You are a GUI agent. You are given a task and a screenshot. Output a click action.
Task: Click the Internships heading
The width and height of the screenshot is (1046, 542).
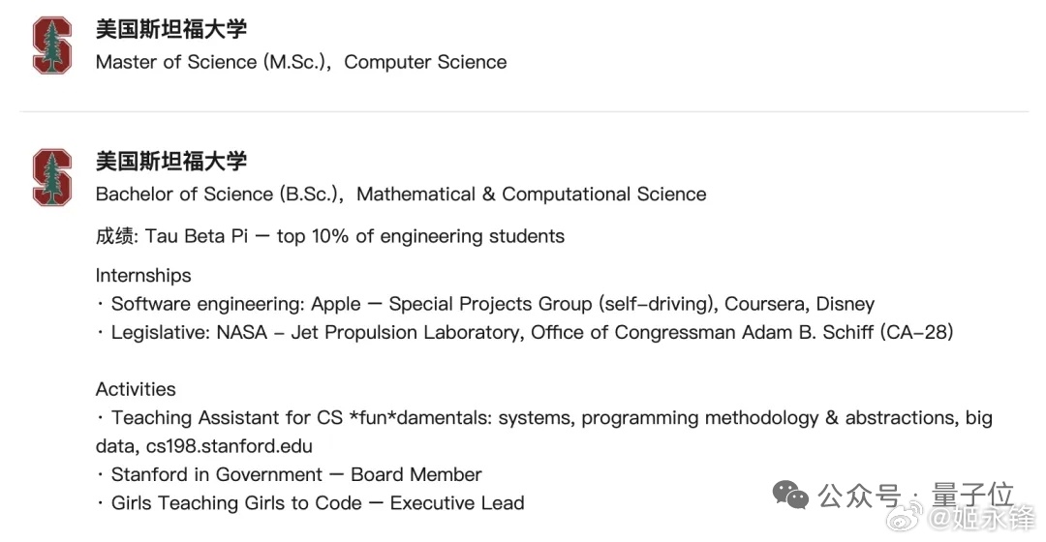pos(143,275)
